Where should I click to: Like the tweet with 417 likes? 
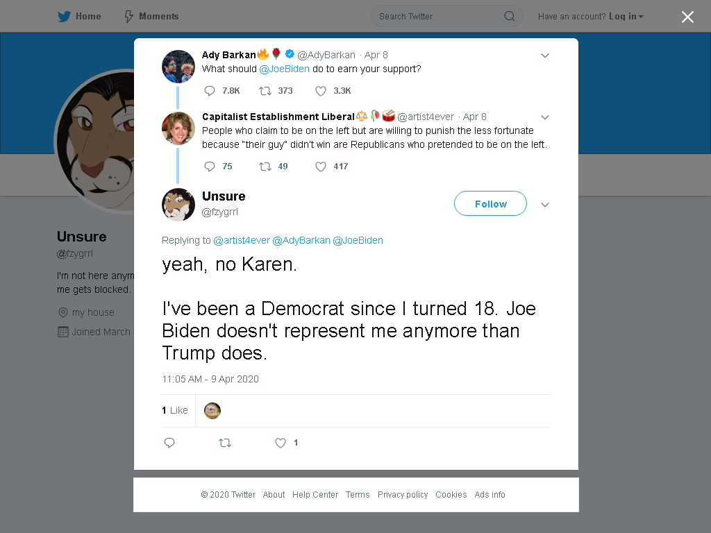321,167
